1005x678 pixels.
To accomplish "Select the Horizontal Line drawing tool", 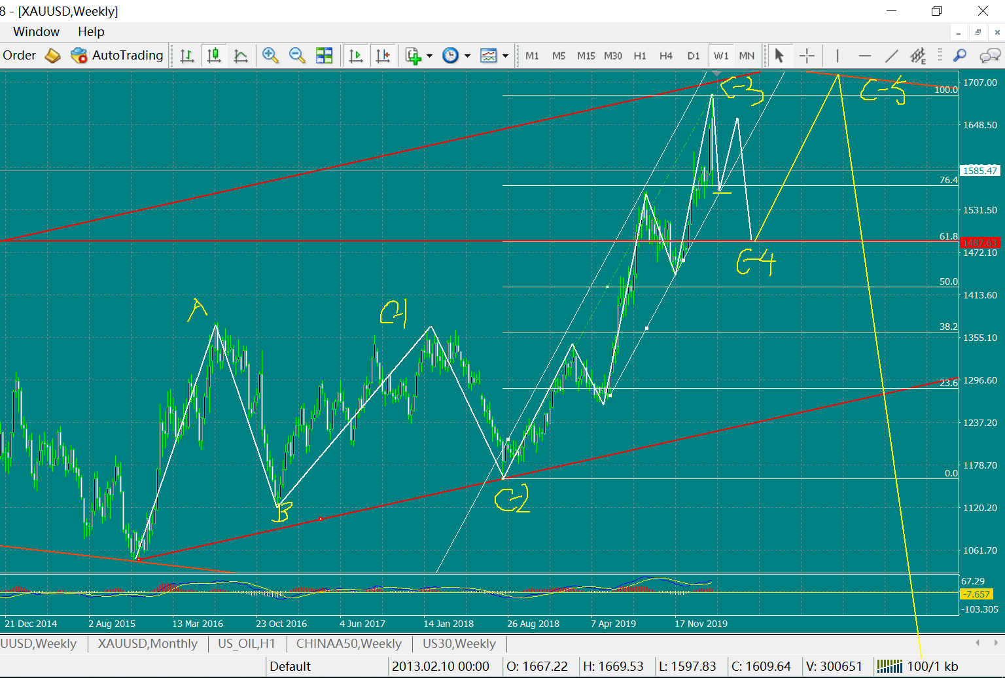I will [x=864, y=56].
